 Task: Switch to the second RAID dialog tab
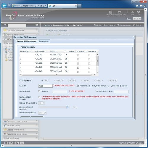tap(44, 41)
